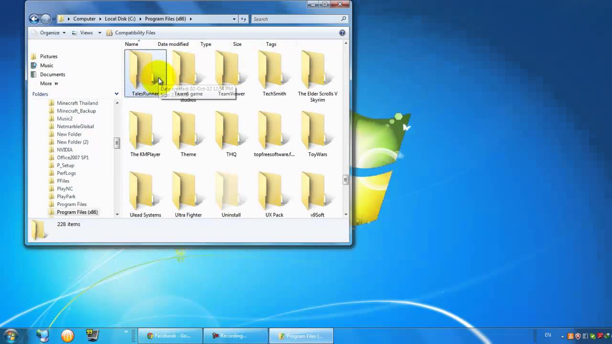Sort by the Tags column header
Screen dimensions: 612x344
pyautogui.click(x=271, y=44)
